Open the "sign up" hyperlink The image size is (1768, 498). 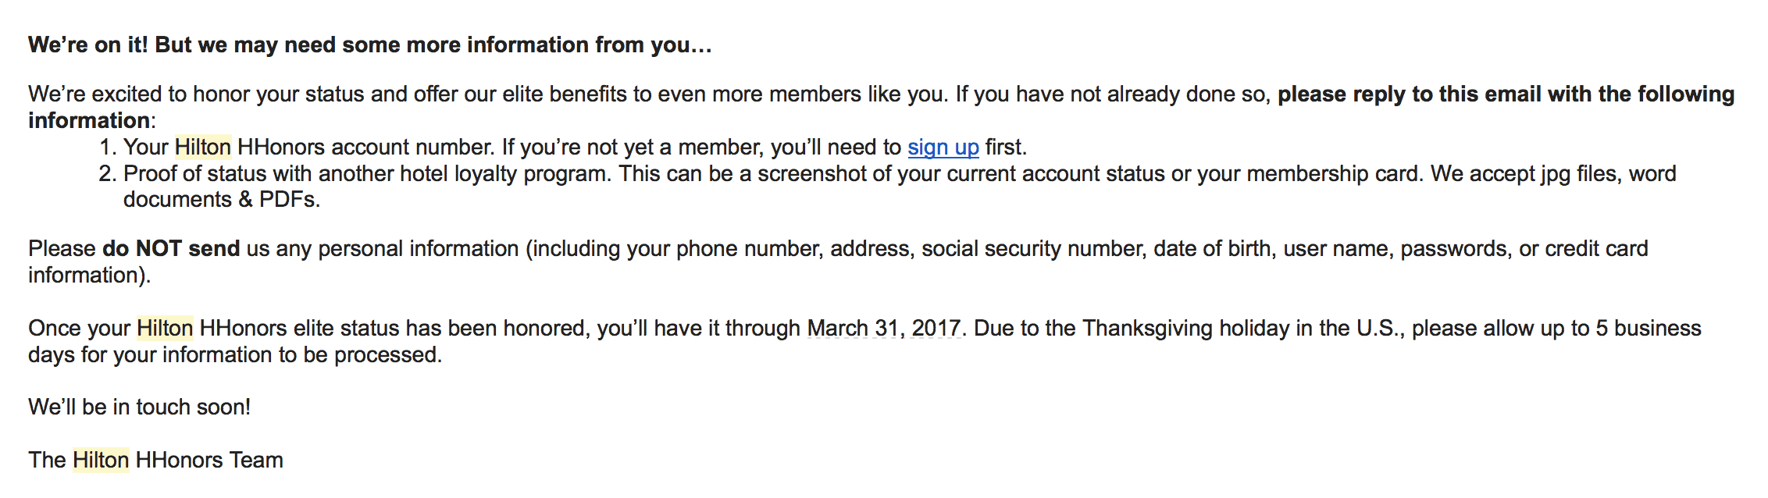(943, 147)
